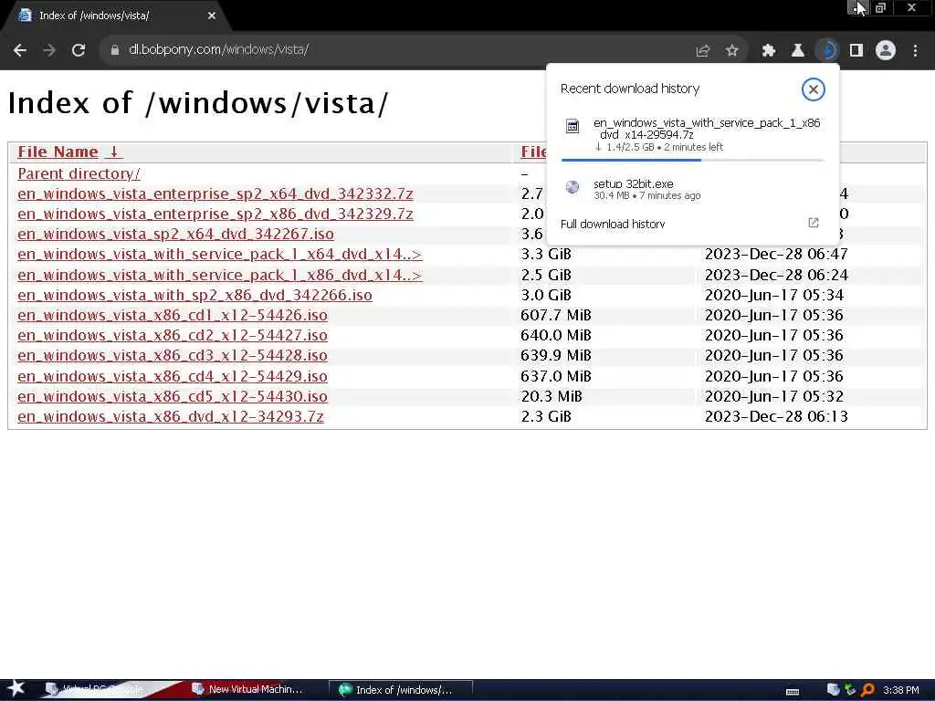Viewport: 935px width, 701px height.
Task: Open the Parent directory/ link
Action: point(79,173)
